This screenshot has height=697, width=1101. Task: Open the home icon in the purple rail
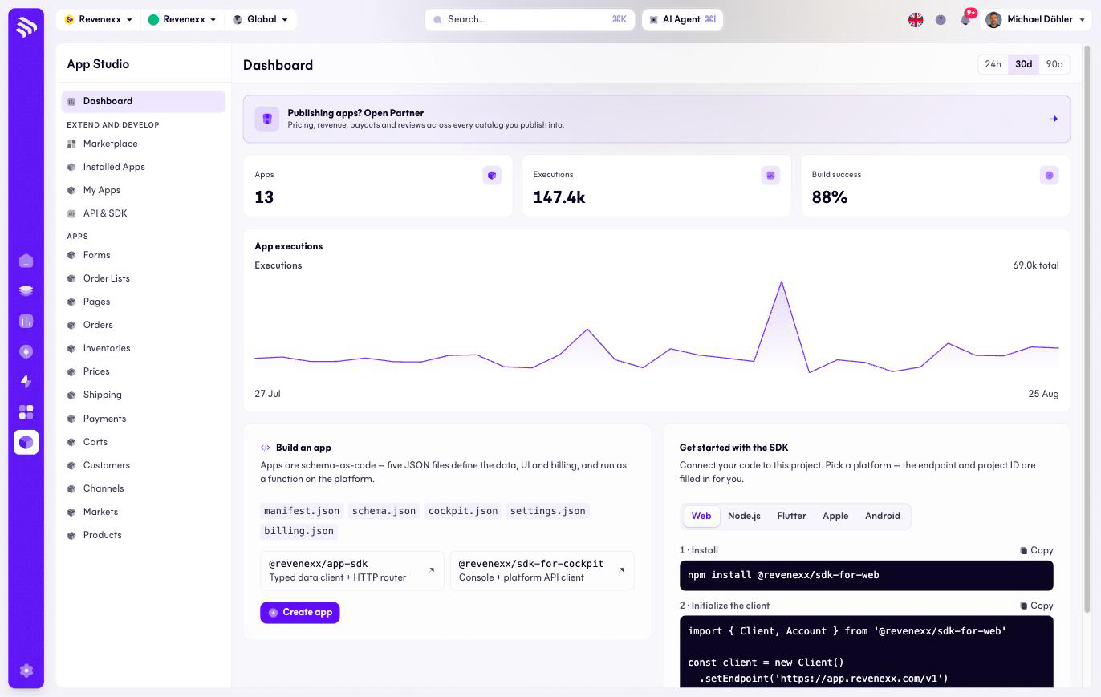[x=26, y=261]
